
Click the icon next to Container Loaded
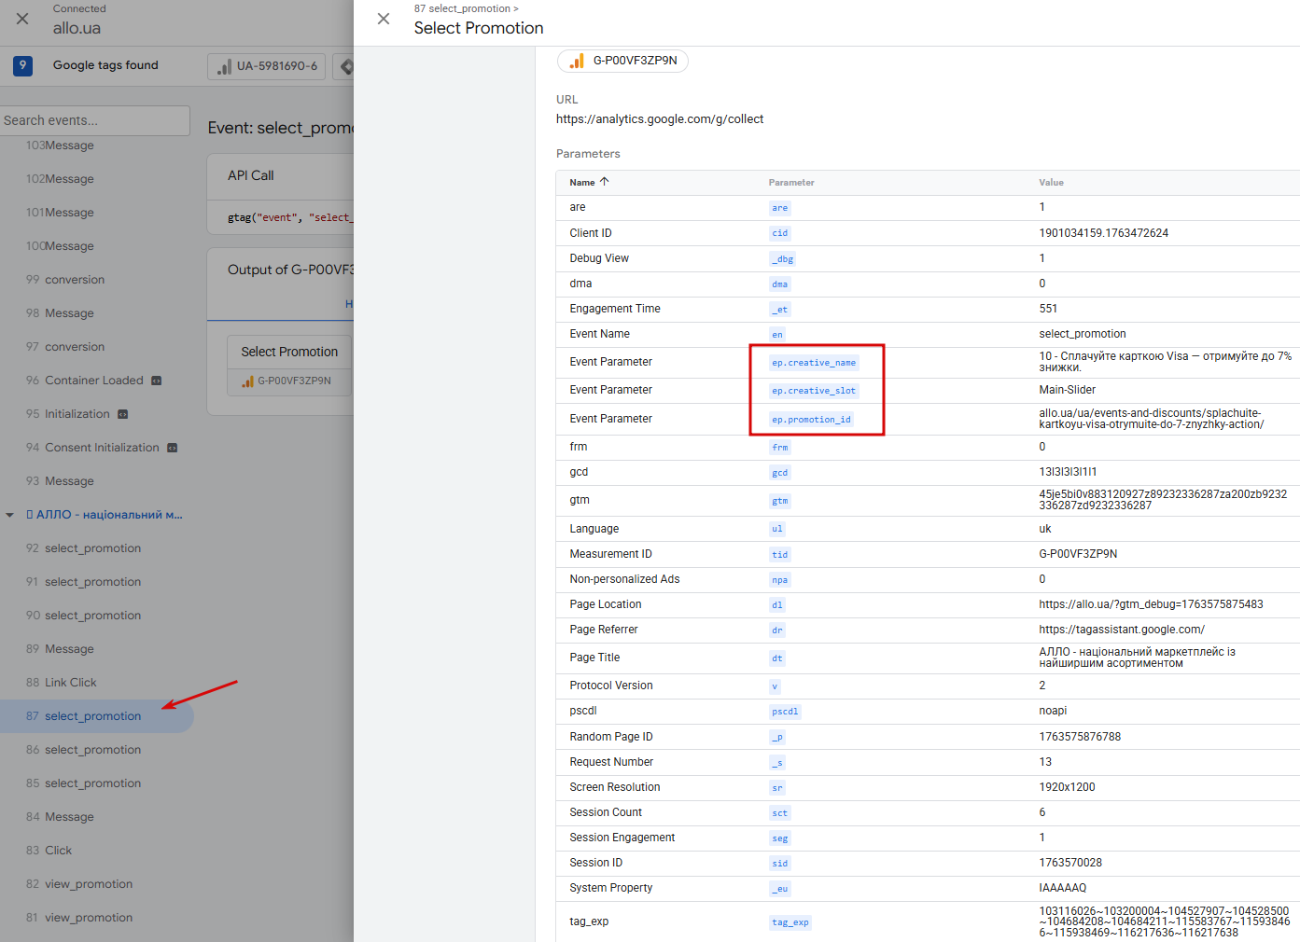click(157, 381)
